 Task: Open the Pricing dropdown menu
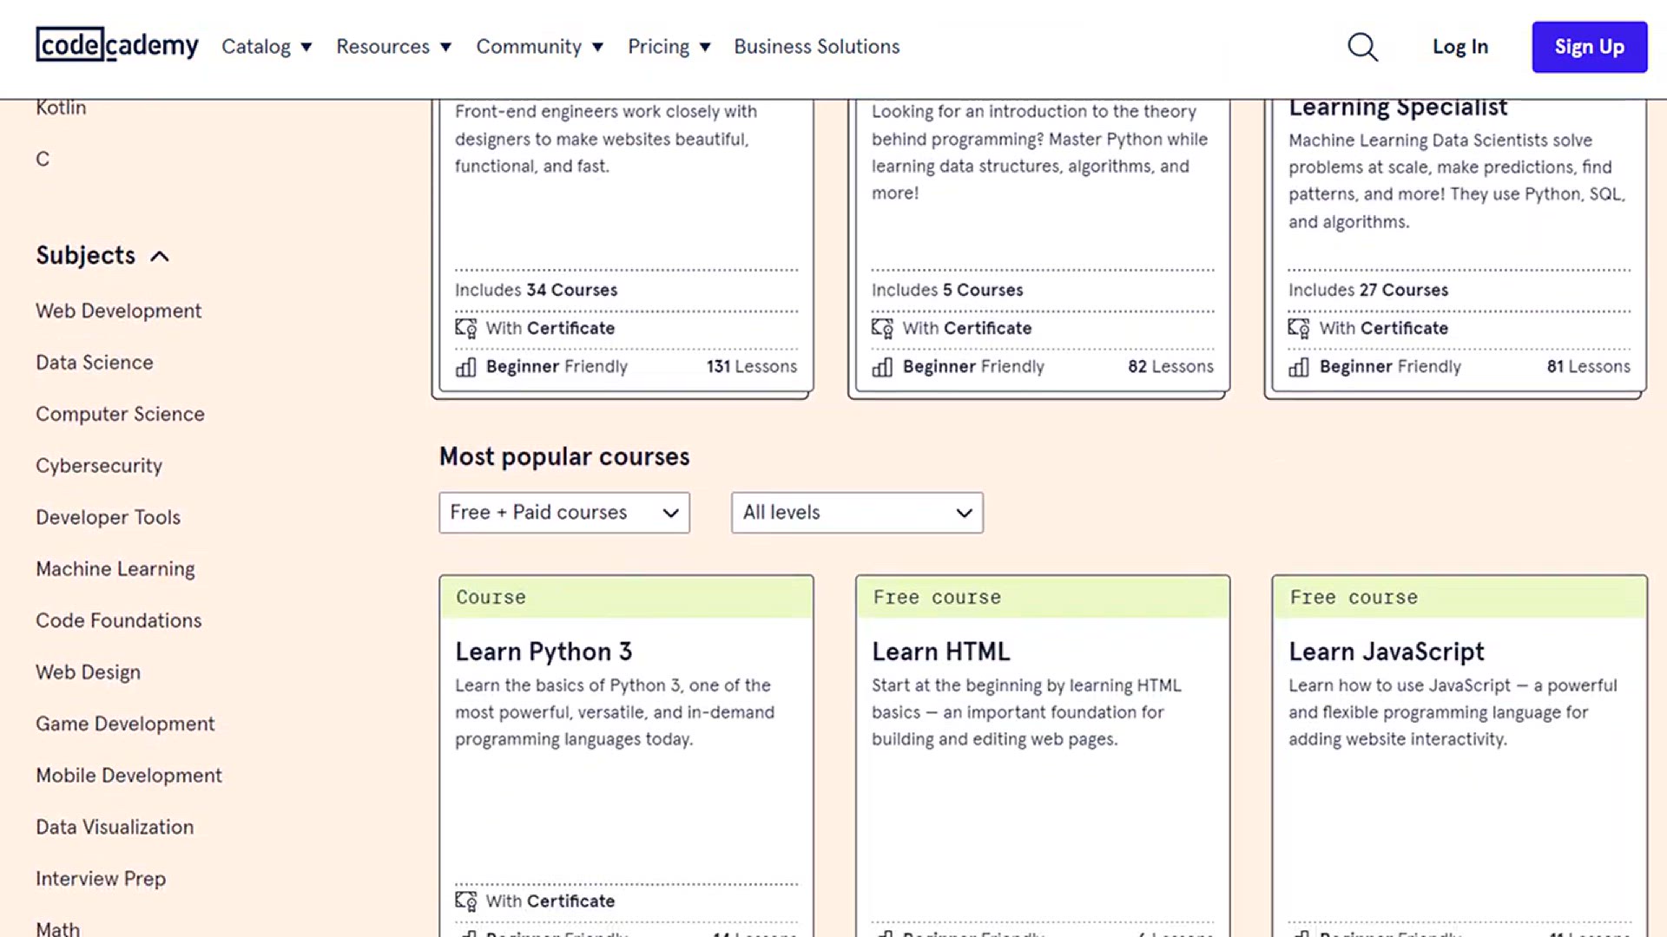pyautogui.click(x=669, y=47)
